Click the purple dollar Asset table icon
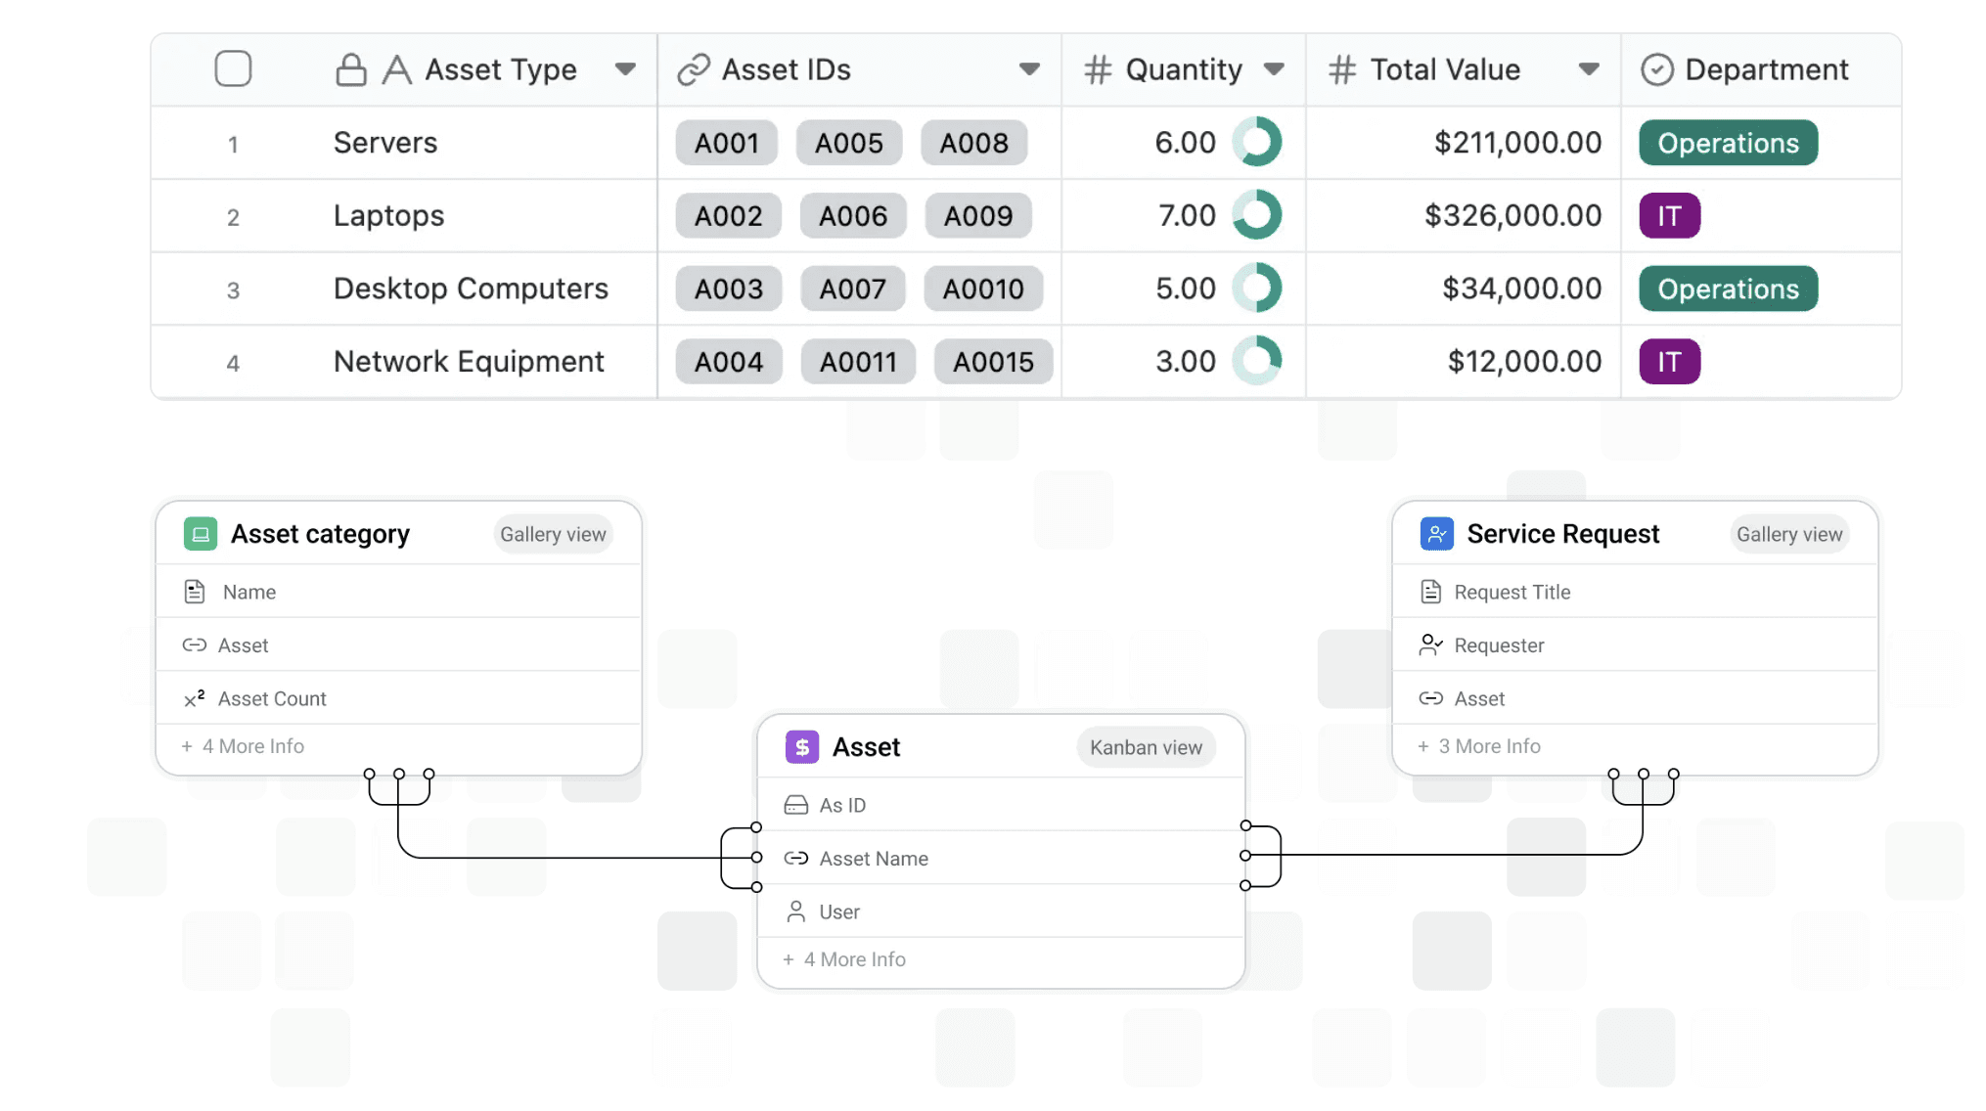Viewport: 1986px width, 1111px height. 802,747
